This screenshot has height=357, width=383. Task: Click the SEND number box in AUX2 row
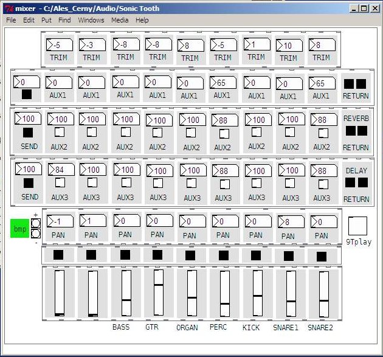point(28,118)
